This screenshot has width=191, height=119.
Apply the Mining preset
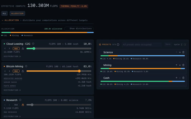click(143, 68)
